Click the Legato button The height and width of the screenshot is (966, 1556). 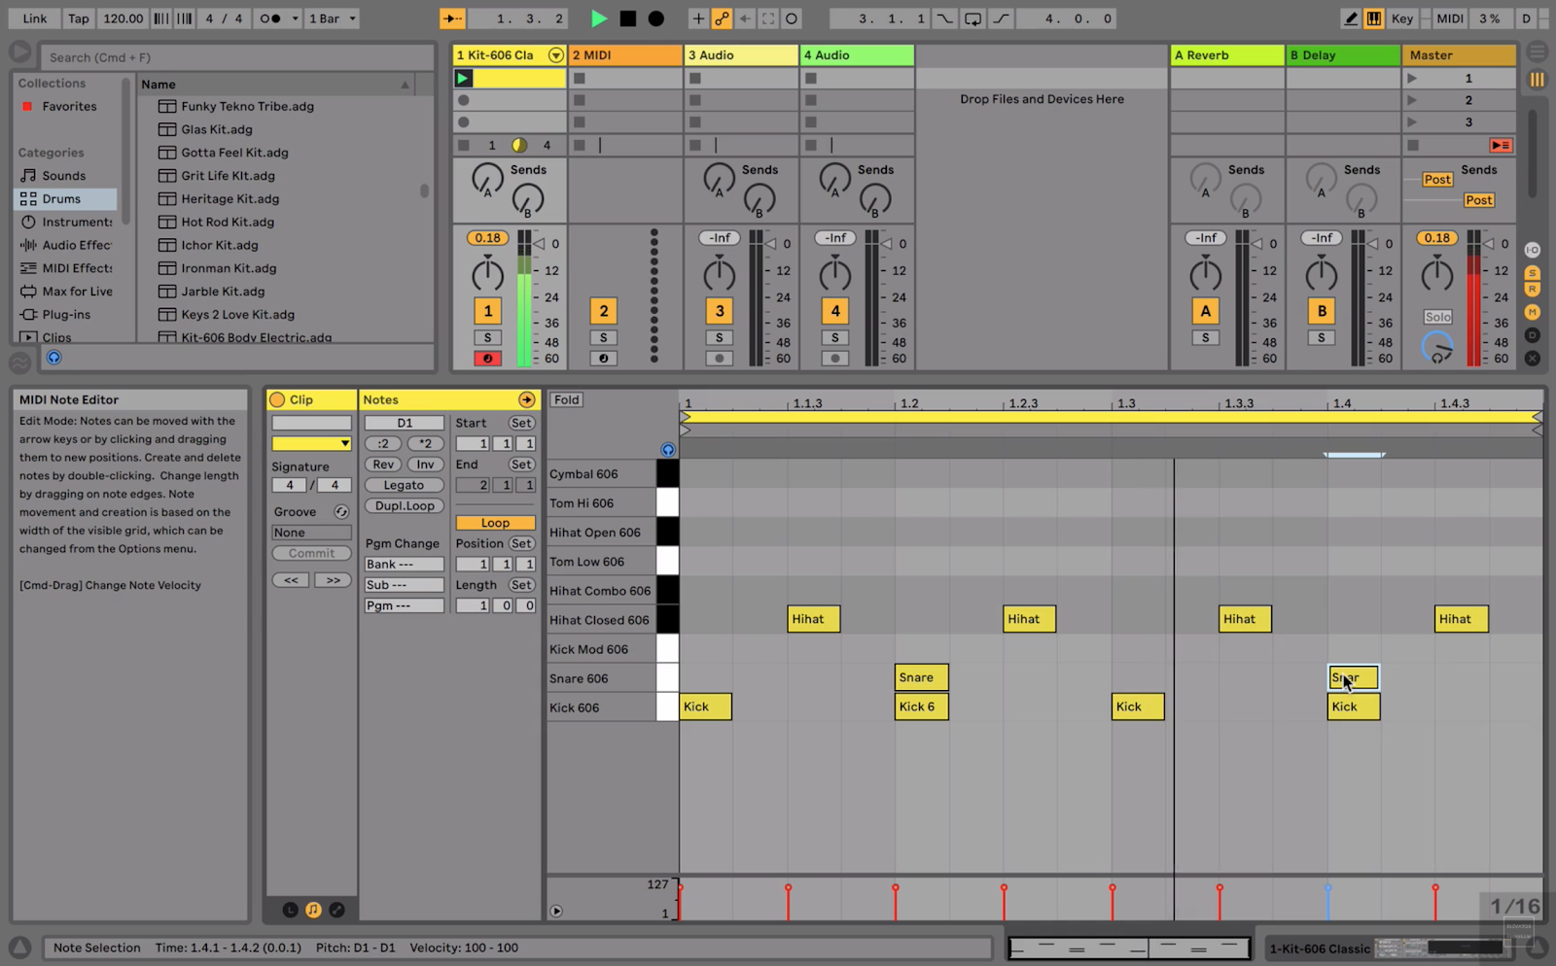click(404, 485)
